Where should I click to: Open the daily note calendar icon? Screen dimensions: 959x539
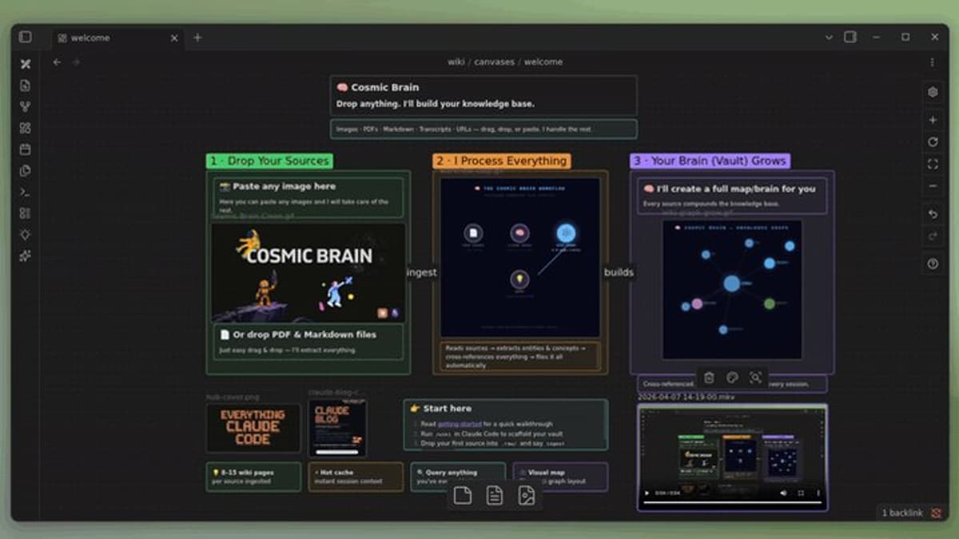coord(24,149)
